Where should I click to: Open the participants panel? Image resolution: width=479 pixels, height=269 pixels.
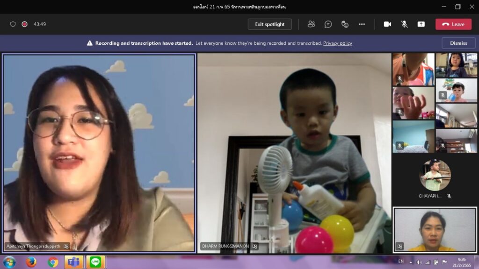[311, 24]
